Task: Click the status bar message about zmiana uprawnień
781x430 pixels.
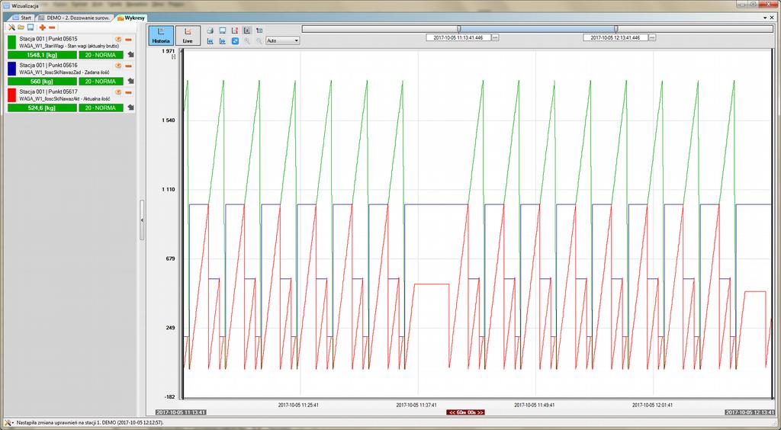Action: (x=90, y=422)
